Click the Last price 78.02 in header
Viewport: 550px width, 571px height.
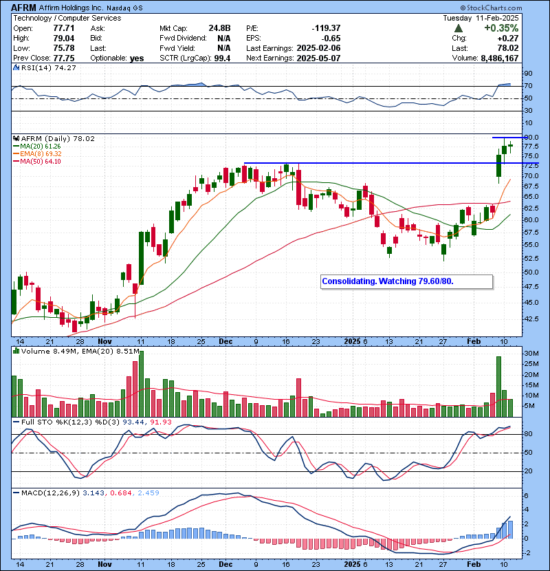click(x=508, y=48)
